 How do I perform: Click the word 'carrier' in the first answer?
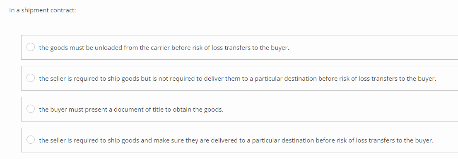click(160, 48)
